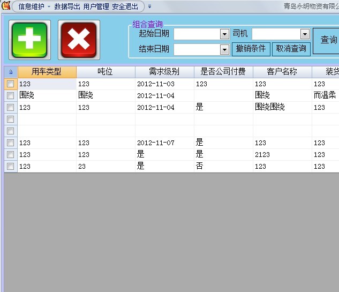The image size is (339, 292).
Task: Check the second empty row checkbox
Action: coord(10,131)
